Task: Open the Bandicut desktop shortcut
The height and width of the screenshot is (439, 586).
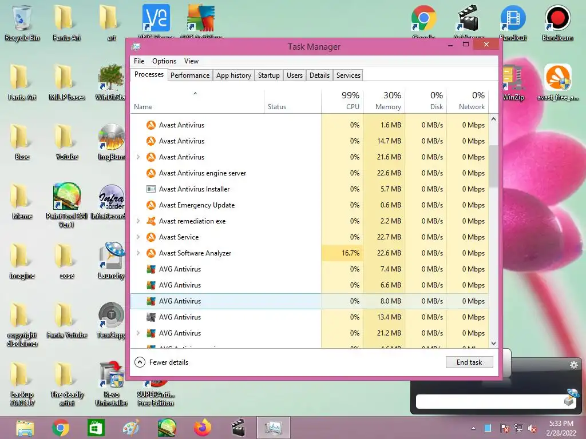Action: pyautogui.click(x=513, y=22)
